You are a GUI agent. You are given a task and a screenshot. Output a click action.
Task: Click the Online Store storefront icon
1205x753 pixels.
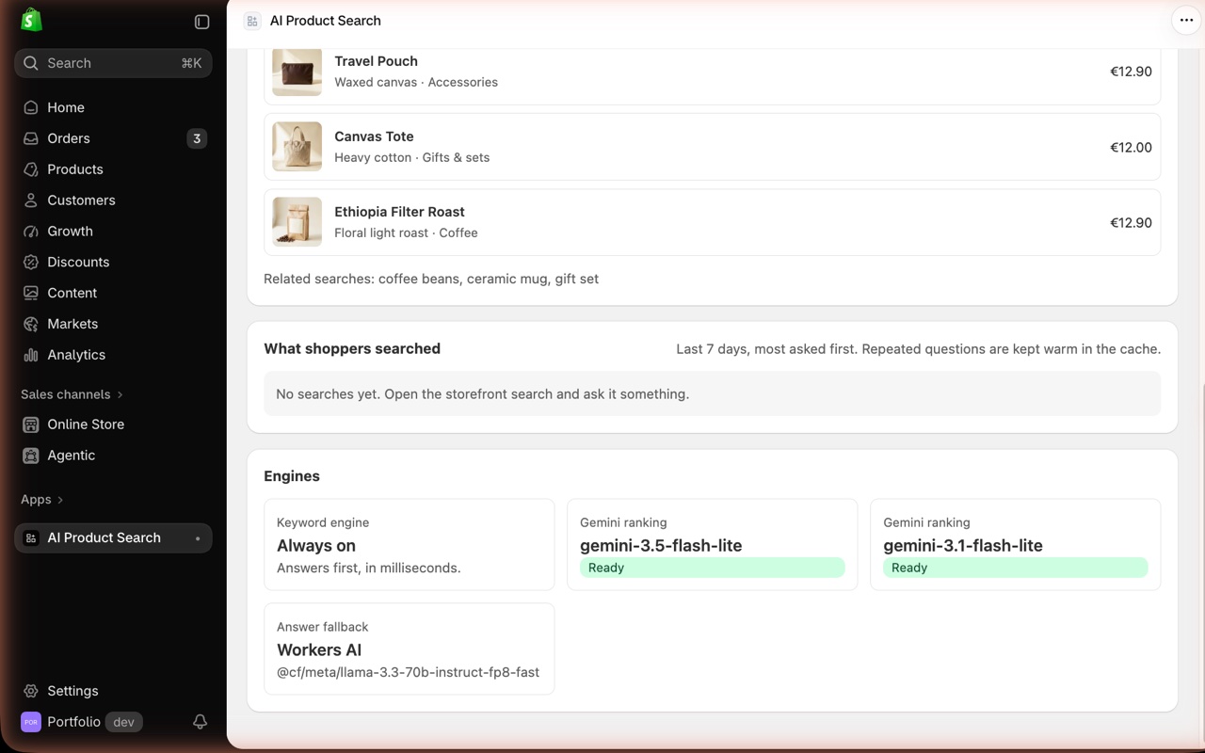pos(31,425)
